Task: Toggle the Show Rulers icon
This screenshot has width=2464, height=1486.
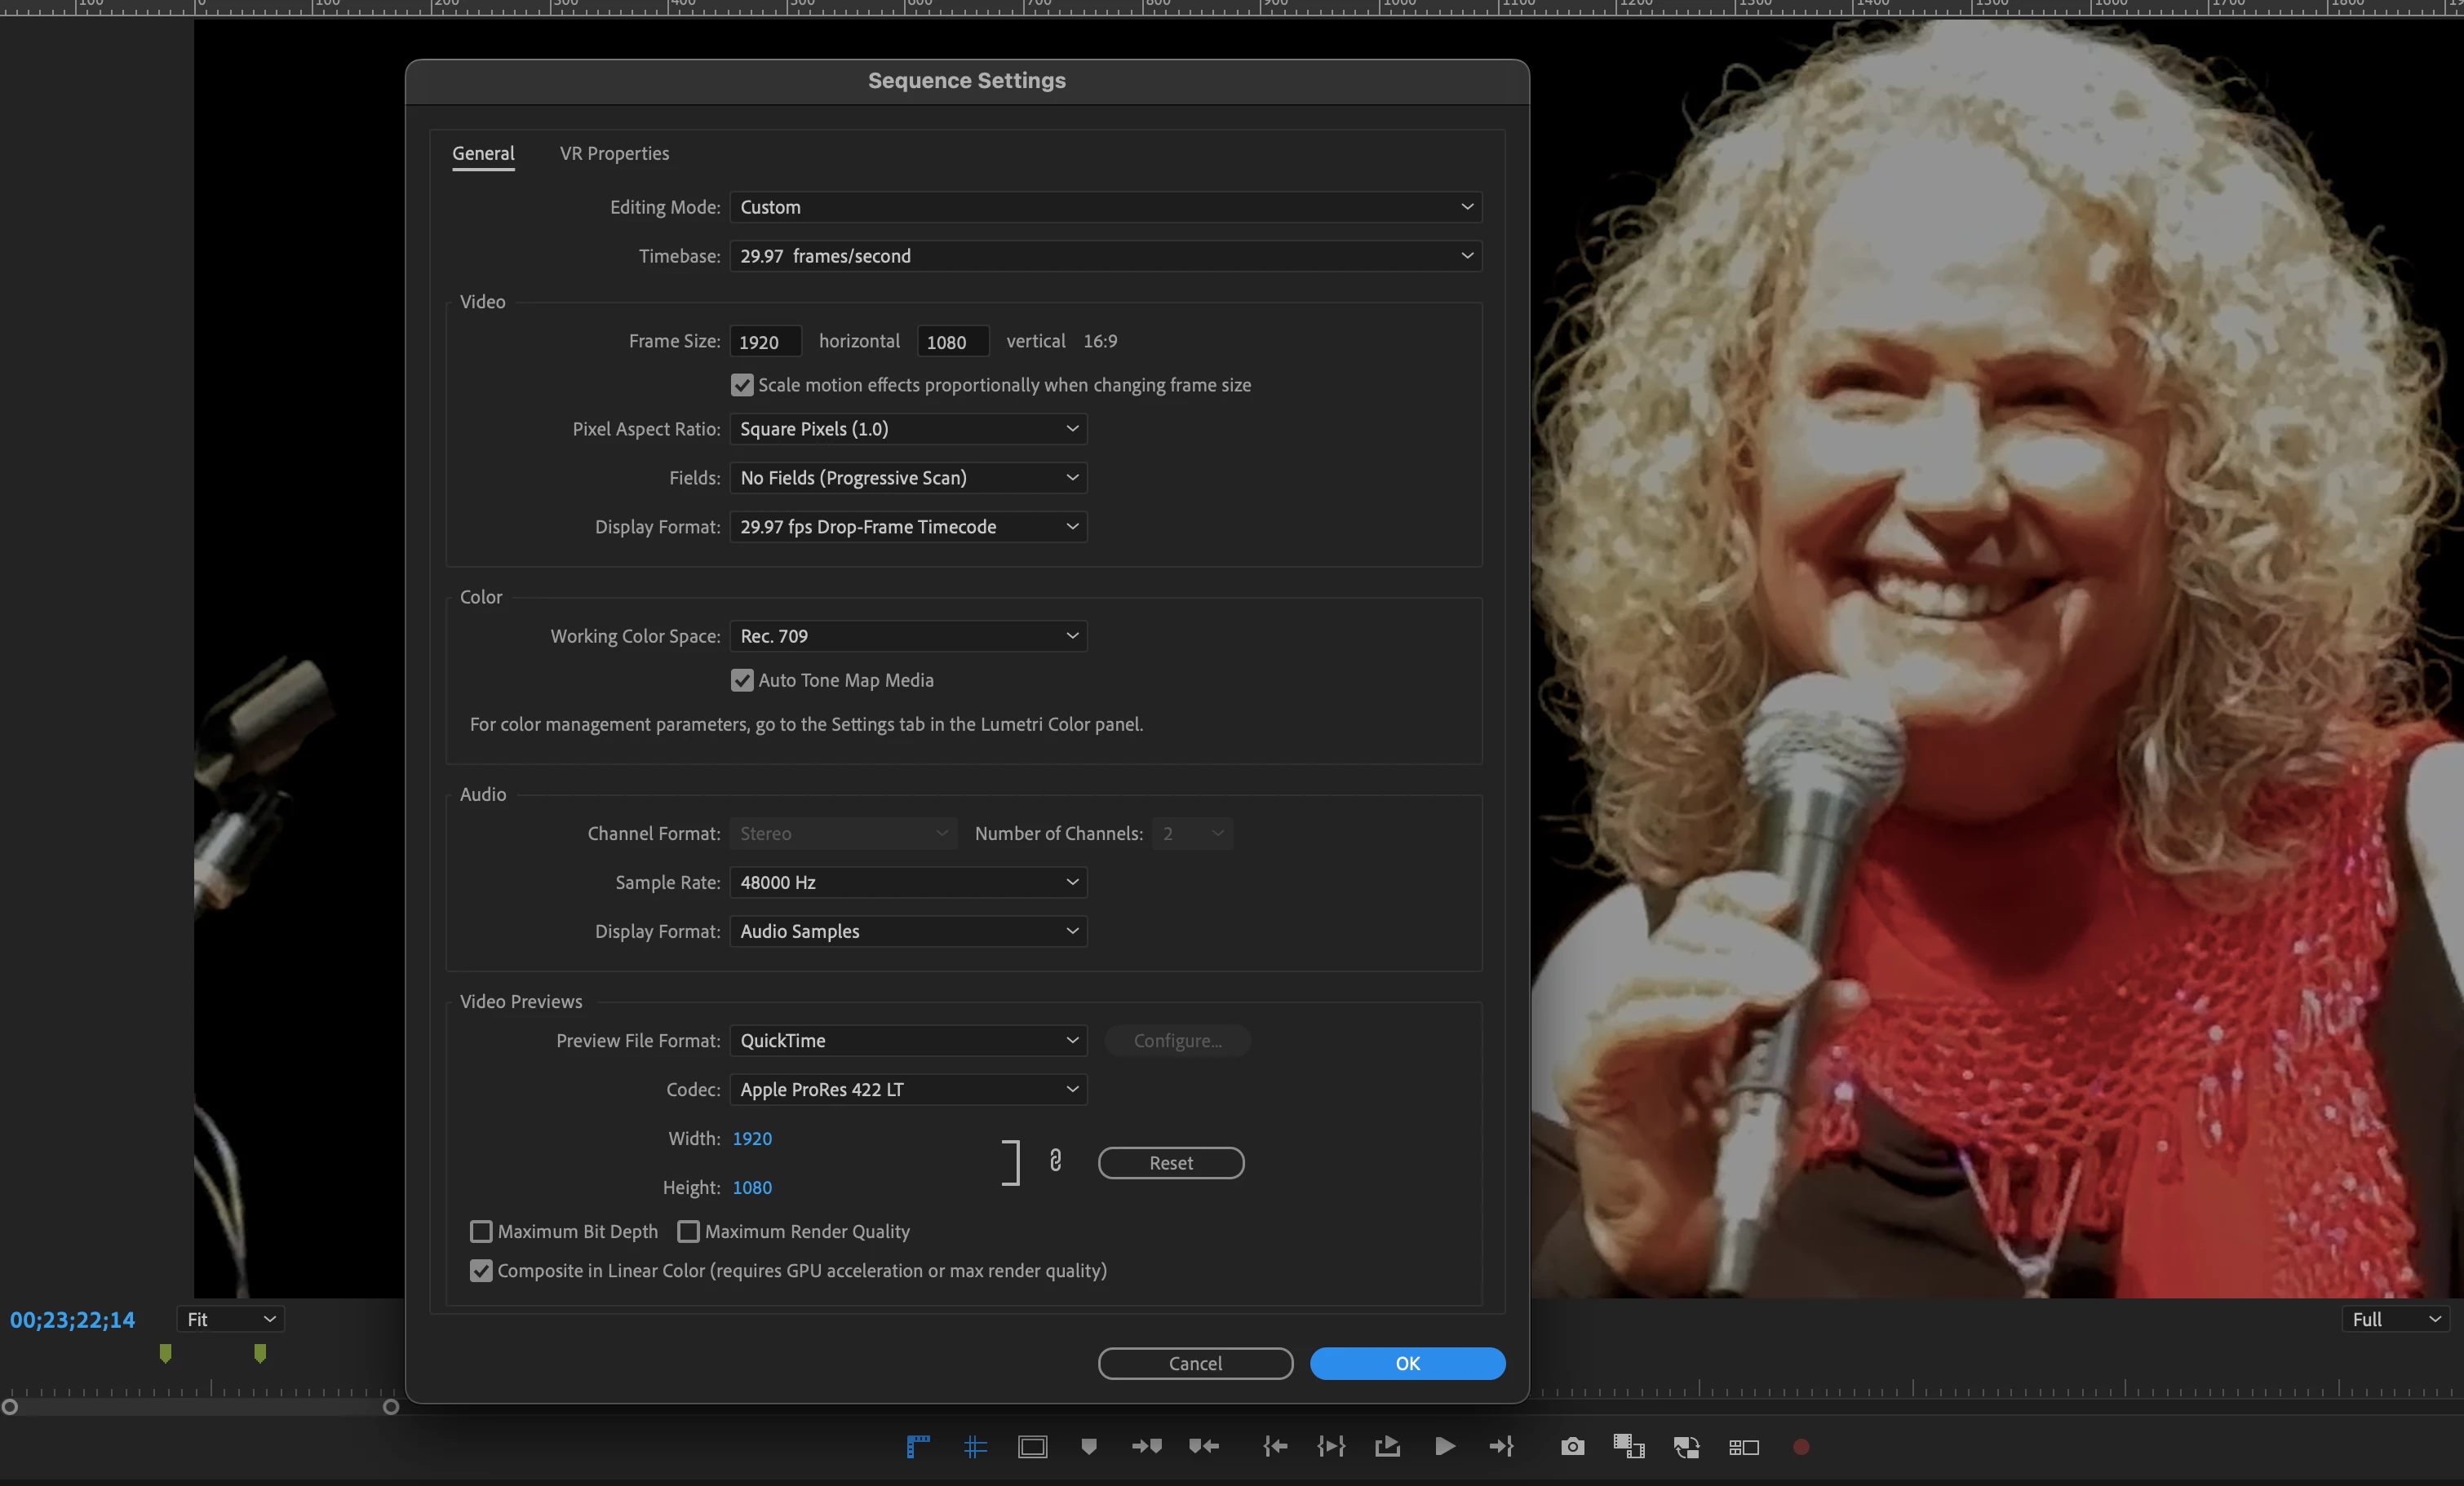Action: (918, 1446)
